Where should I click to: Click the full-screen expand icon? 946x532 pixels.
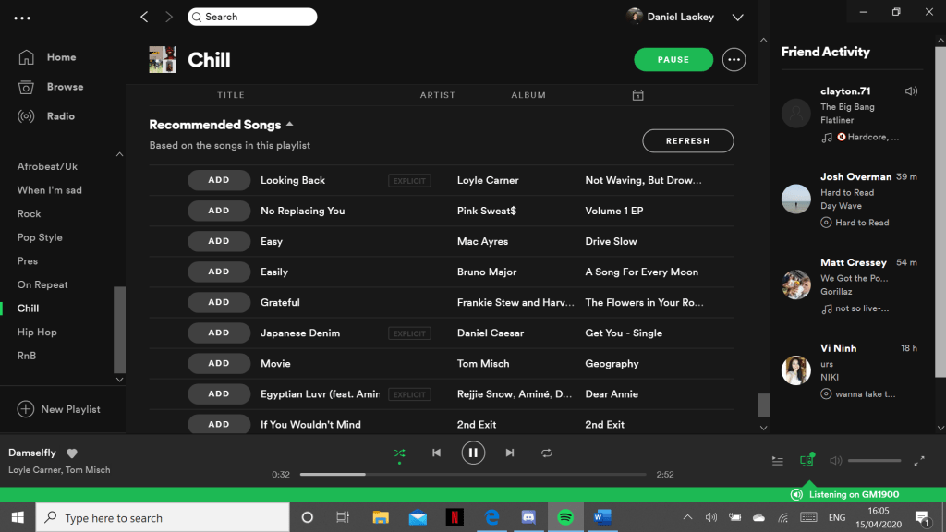[x=919, y=461]
